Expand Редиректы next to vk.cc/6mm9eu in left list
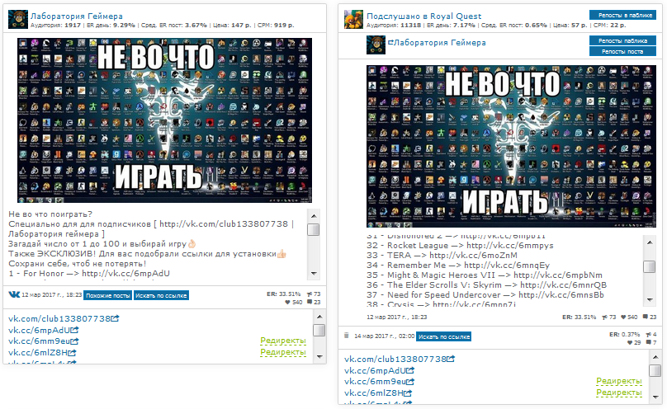The width and height of the screenshot is (667, 409). click(x=283, y=341)
